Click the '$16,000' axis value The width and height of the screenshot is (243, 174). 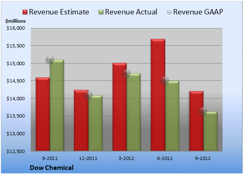pyautogui.click(x=16, y=28)
